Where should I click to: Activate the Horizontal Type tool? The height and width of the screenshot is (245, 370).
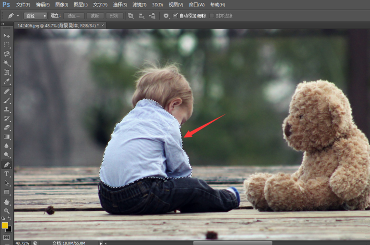(x=7, y=174)
